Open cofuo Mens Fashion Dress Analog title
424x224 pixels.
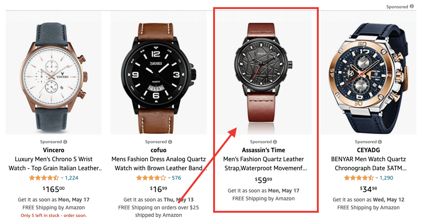pyautogui.click(x=160, y=163)
